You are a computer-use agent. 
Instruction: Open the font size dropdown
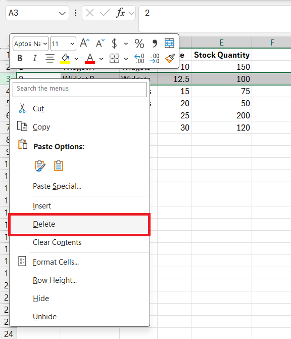click(72, 44)
